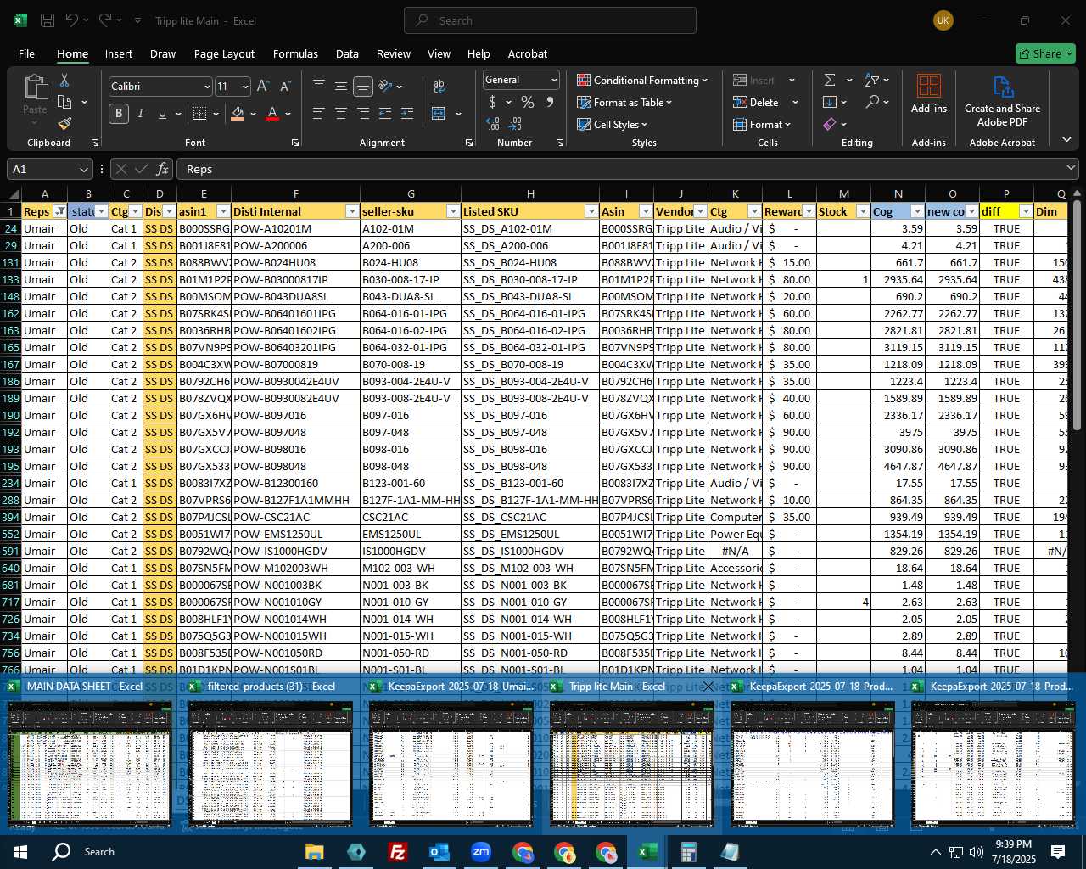Apply Accounting dollar number format
1086x869 pixels.
pyautogui.click(x=493, y=102)
